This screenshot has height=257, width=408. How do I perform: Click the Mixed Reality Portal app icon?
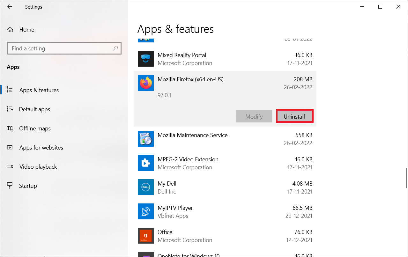146,59
